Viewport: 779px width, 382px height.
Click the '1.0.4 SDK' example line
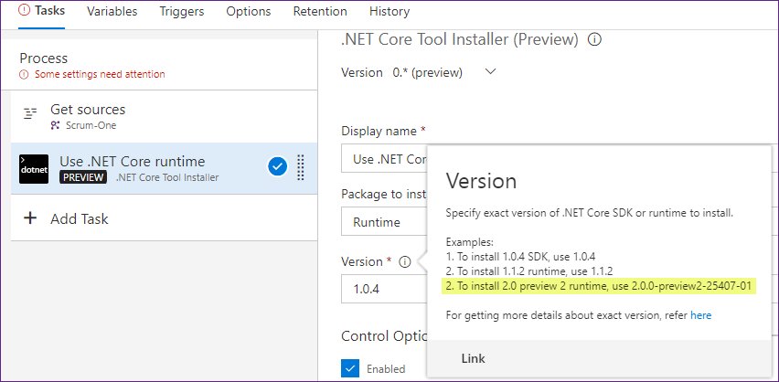click(520, 257)
